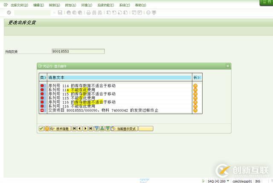Click the Print icon in the toolbar
273x183 pixels.
pyautogui.click(x=89, y=12)
